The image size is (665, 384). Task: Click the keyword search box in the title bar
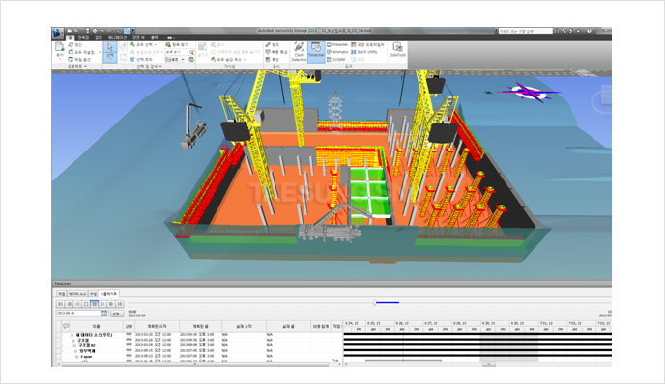point(525,31)
